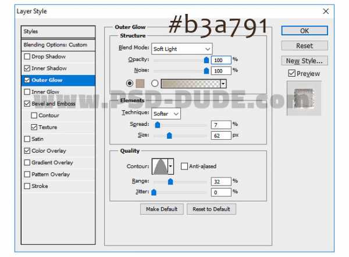The width and height of the screenshot is (349, 257).
Task: Click the Size slider handle
Action: point(169,136)
